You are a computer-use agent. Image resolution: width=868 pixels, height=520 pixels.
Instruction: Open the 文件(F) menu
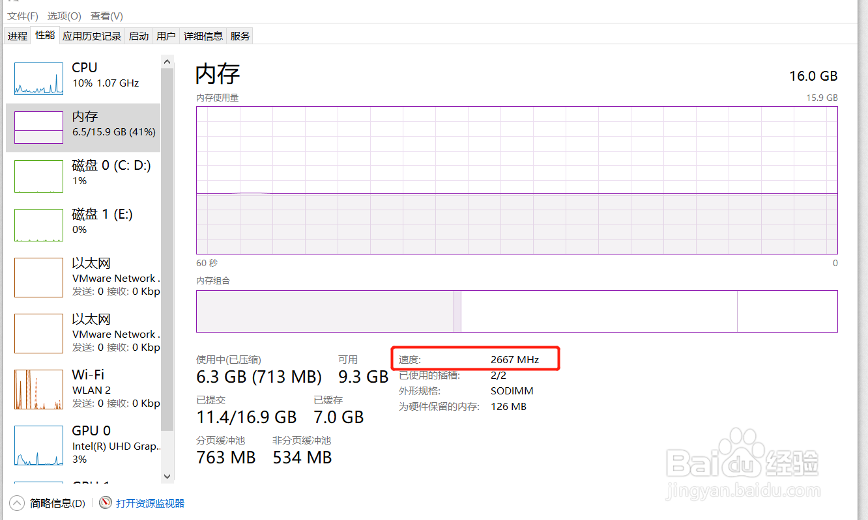(23, 16)
